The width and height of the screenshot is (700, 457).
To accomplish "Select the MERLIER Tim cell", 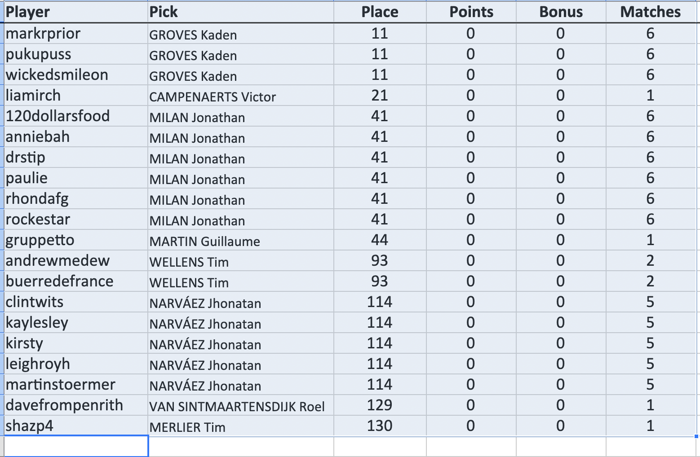I will 241,426.
